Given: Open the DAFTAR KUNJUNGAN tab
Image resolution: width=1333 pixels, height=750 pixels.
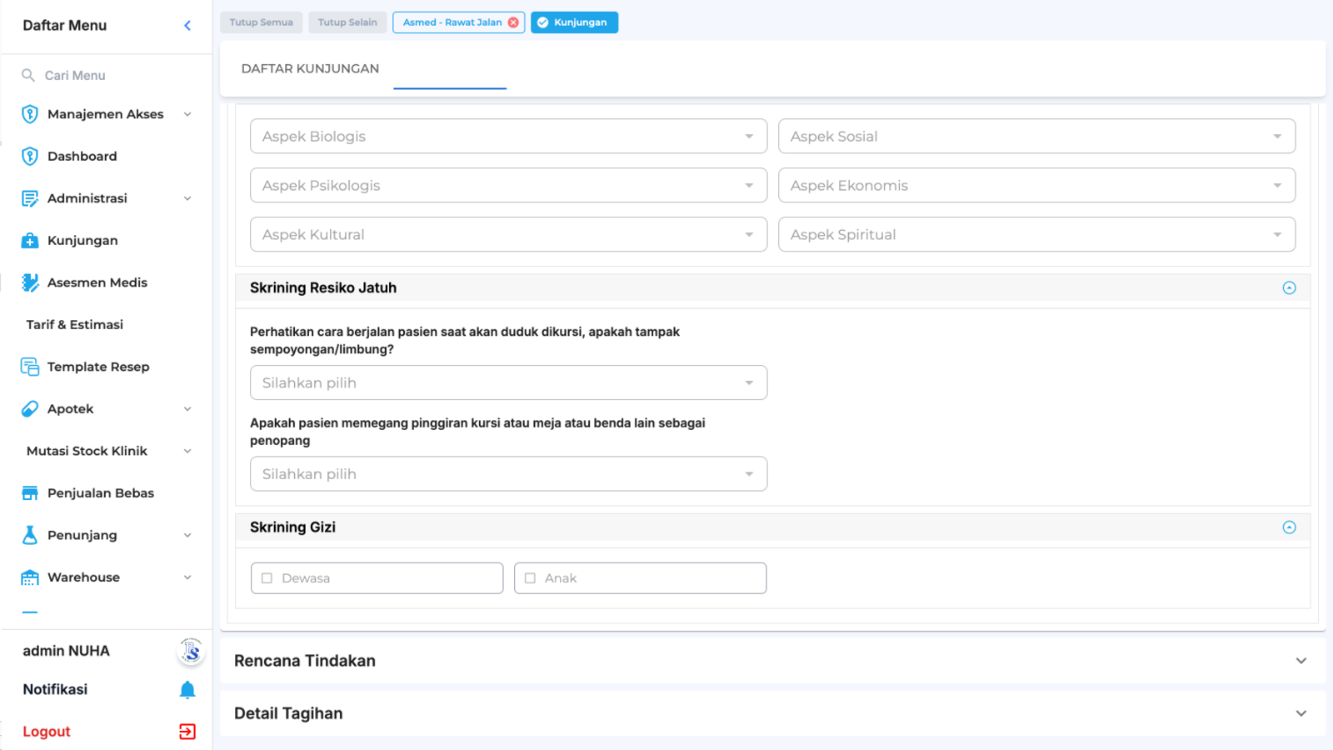Looking at the screenshot, I should pos(310,68).
